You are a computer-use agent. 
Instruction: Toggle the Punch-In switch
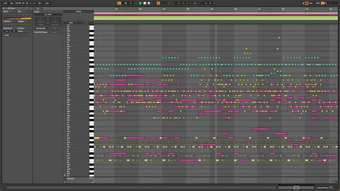tap(191, 3)
